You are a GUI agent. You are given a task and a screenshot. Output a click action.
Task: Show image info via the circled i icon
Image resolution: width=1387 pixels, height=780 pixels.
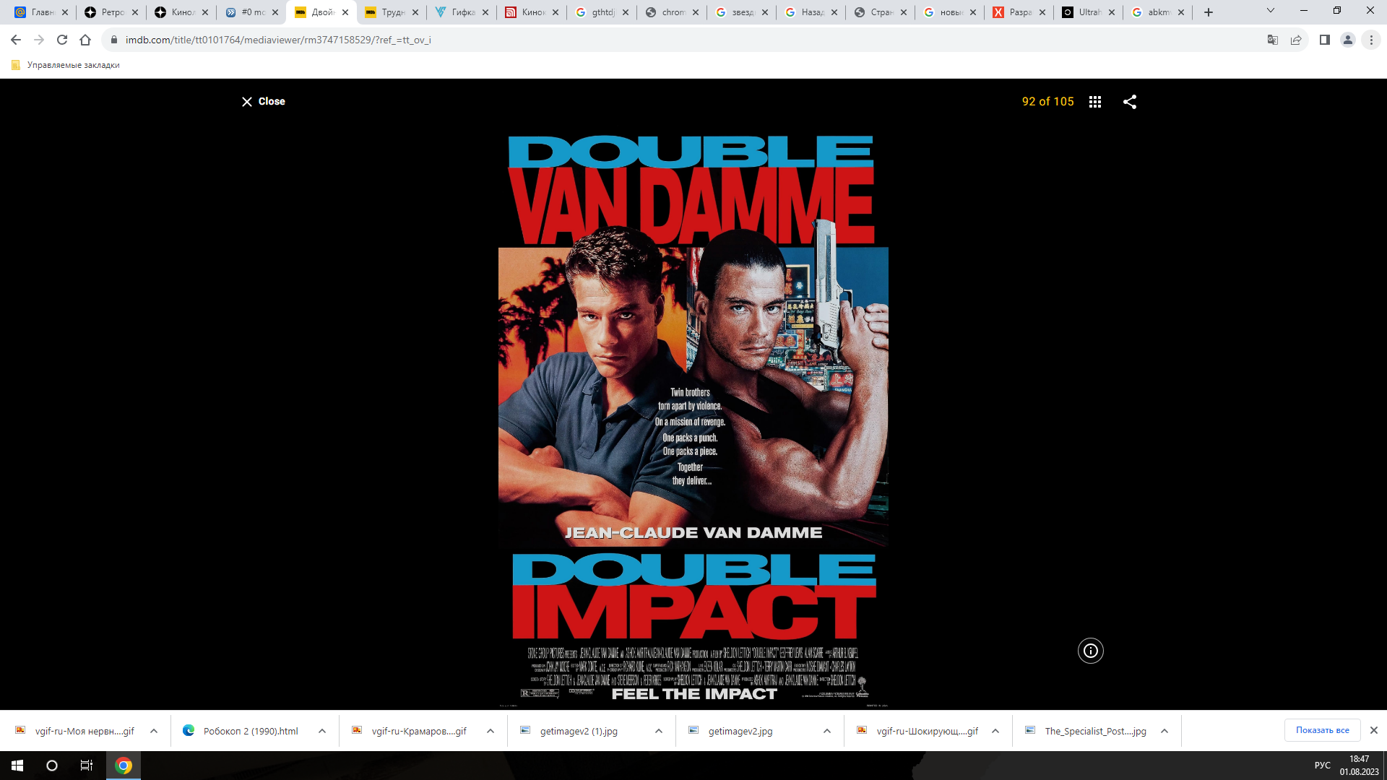(x=1091, y=651)
